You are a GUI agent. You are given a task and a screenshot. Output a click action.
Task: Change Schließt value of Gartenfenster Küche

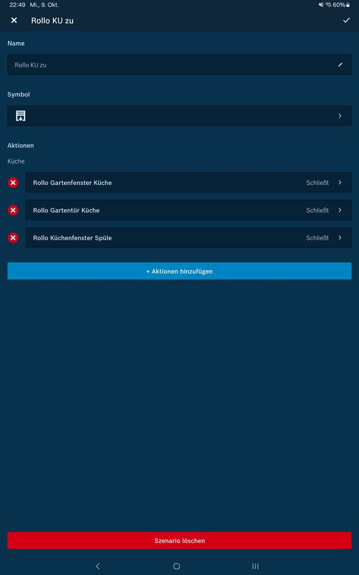click(x=317, y=182)
